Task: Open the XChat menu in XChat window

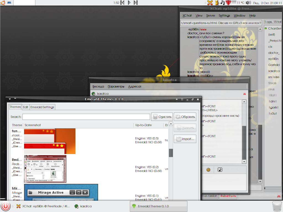Action: (187, 15)
